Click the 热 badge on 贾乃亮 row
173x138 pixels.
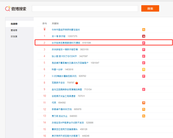[143, 116]
